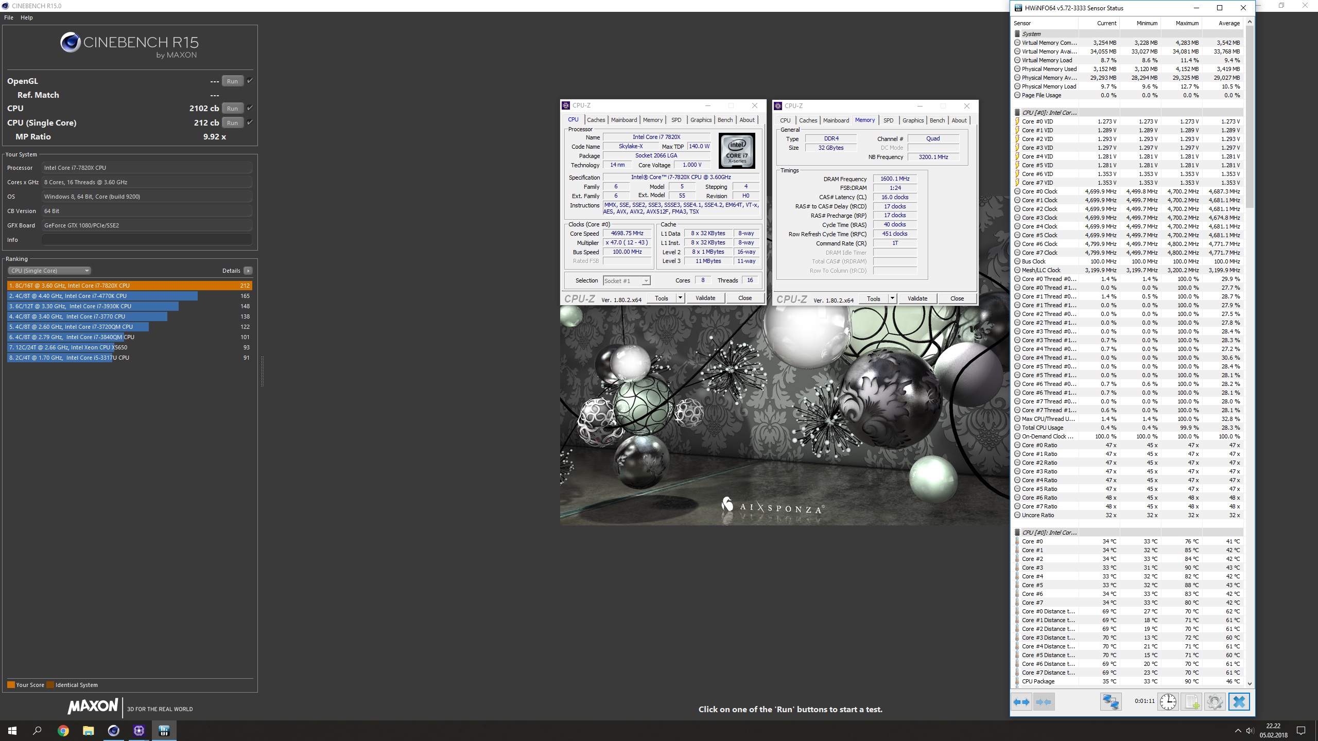This screenshot has width=1318, height=741.
Task: Select the i7-4770K ranking row
Action: (129, 296)
